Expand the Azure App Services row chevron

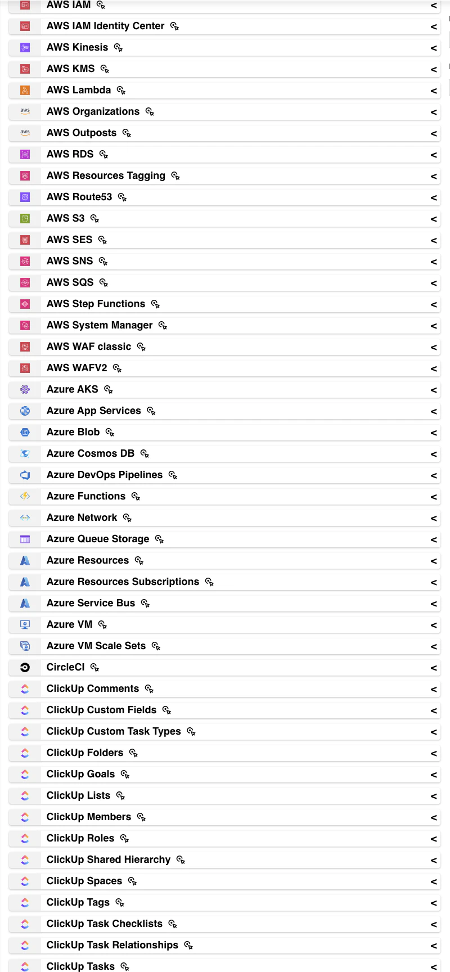click(434, 411)
